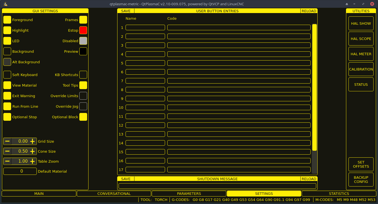The width and height of the screenshot is (378, 204).
Task: Open HAL METER
Action: point(361,54)
